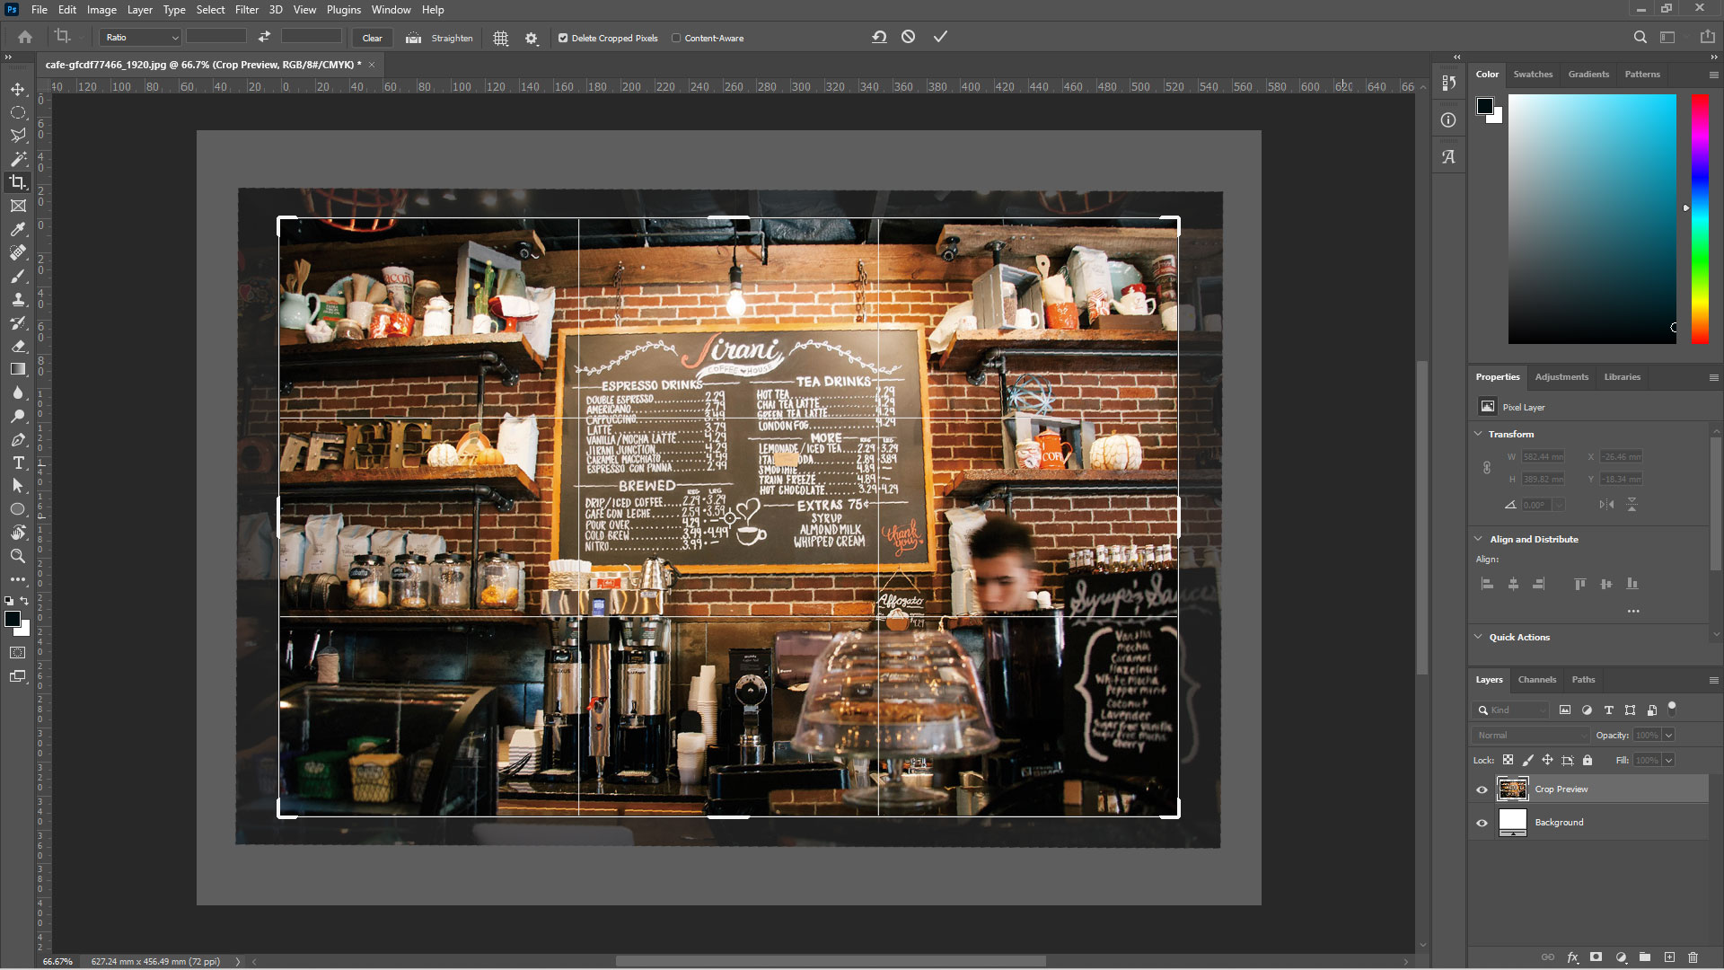Open the Share button
The image size is (1724, 970).
coord(1707,37)
